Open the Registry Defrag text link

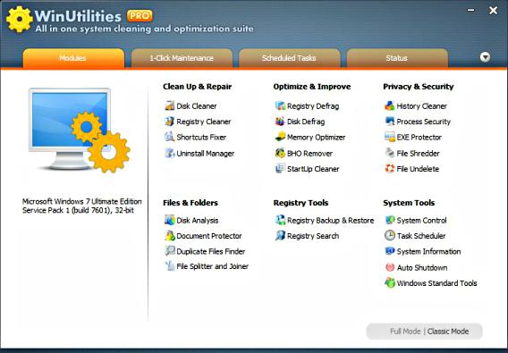click(313, 105)
